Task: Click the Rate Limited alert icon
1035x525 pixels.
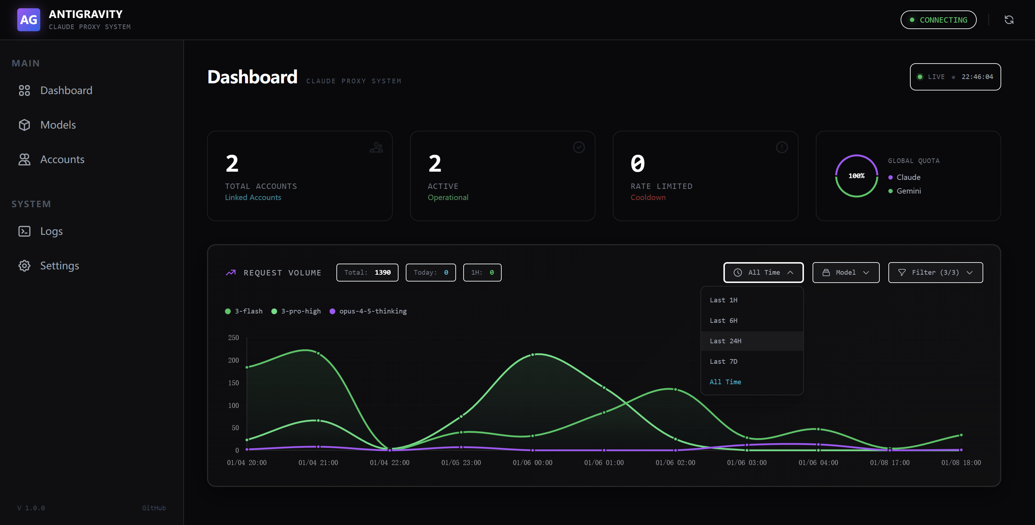Action: 782,147
